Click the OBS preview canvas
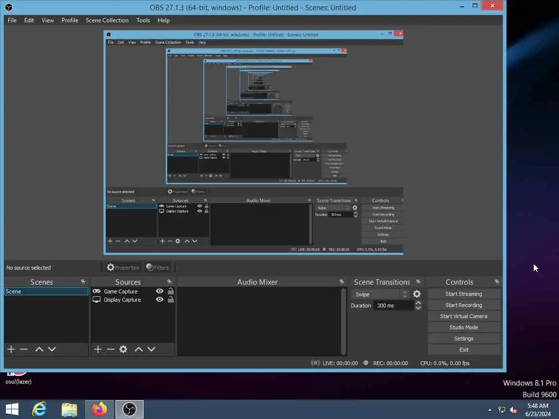 pos(253,143)
